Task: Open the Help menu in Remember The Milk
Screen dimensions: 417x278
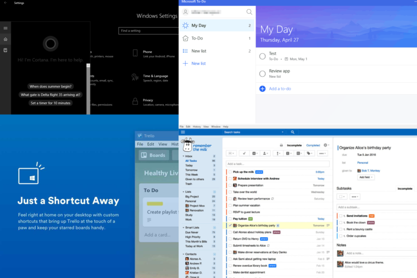Action: coord(225,127)
